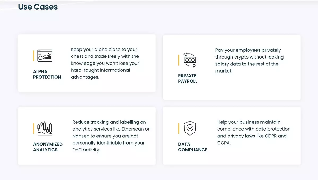This screenshot has width=318, height=180.
Task: Click the 'Keep your alpha close' description
Action: tap(105, 63)
